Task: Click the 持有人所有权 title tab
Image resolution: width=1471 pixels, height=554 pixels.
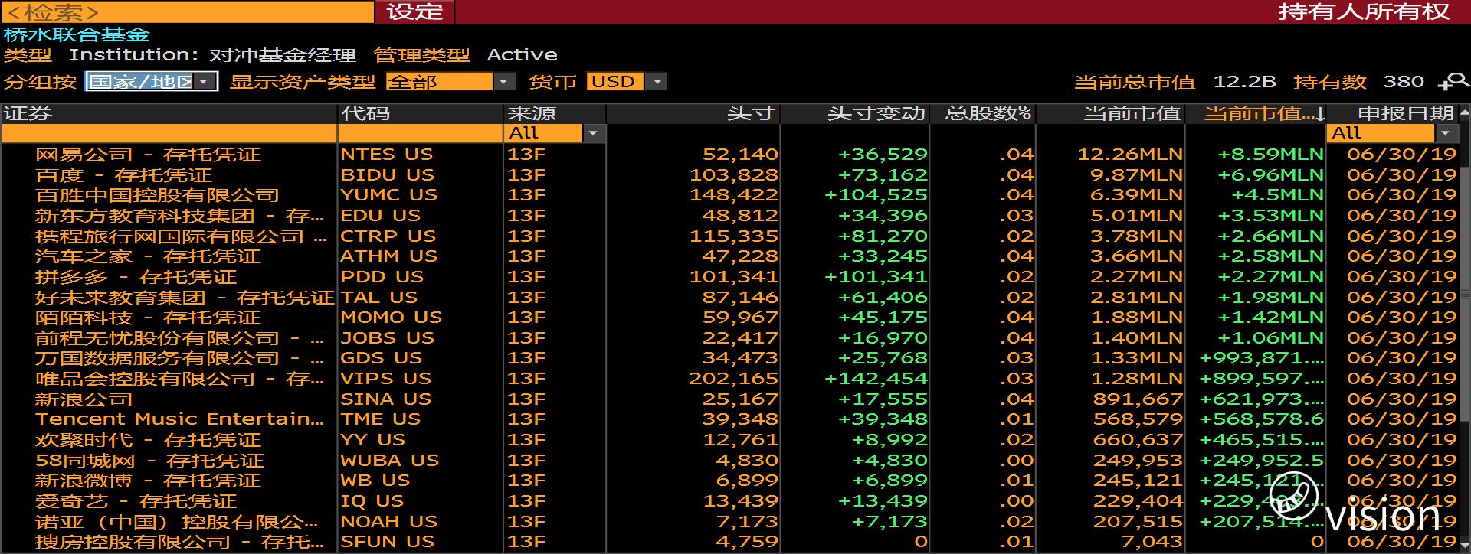Action: pos(1365,11)
